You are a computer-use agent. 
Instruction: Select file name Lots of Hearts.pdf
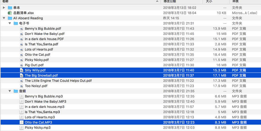[39, 49]
